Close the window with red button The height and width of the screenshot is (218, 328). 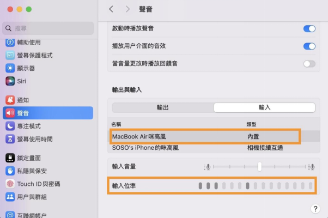click(10, 9)
